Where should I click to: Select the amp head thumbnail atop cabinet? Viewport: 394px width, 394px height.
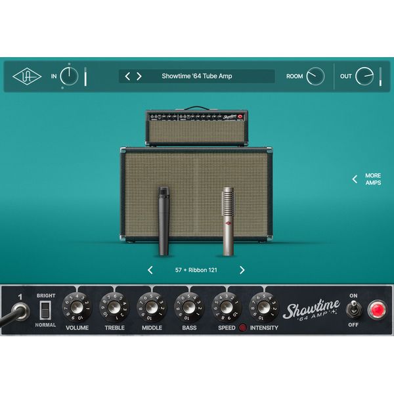[x=196, y=127]
